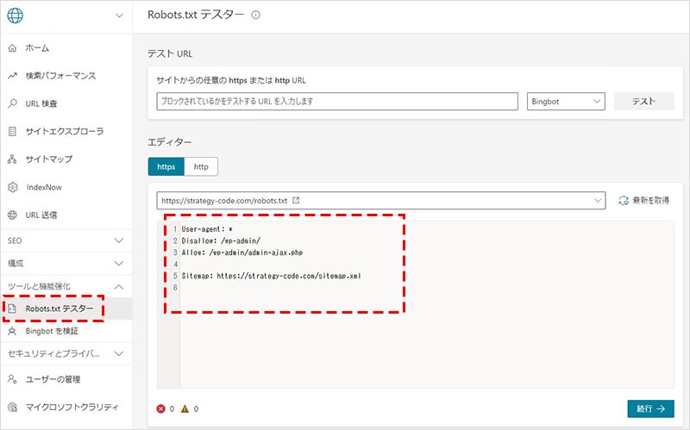Screen dimensions: 690x430
Task: Expand the 構成 sidebar section
Action: pyautogui.click(x=119, y=263)
